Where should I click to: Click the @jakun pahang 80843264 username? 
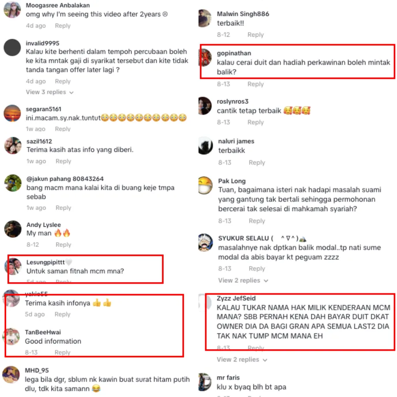coord(65,179)
